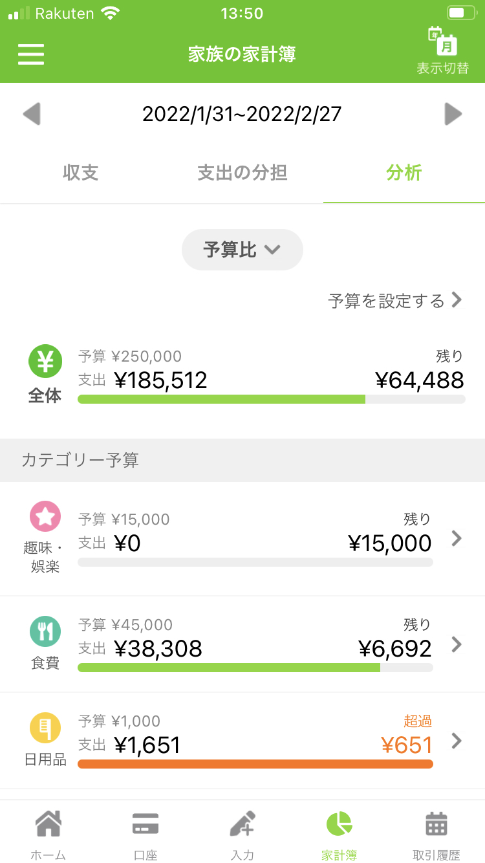Screen dimensions: 485x863
Task: Expand 日用品 category details chevron
Action: [x=457, y=741]
